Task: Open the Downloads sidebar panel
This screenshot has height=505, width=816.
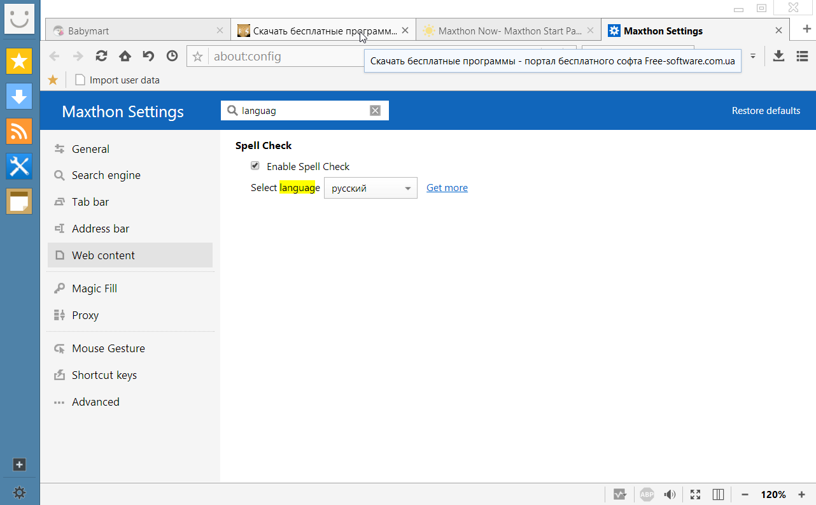Action: coord(20,96)
